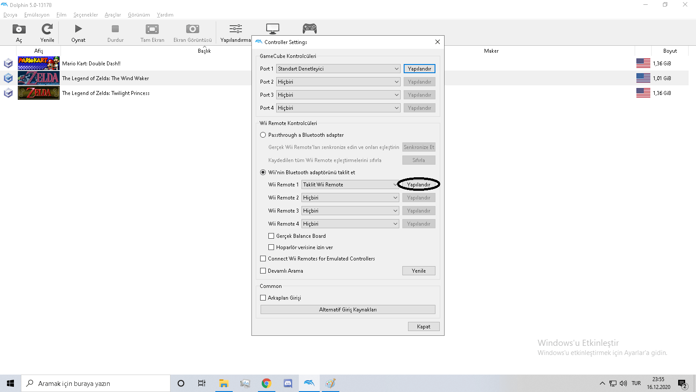
Task: Click the Windows search box
Action: point(96,383)
